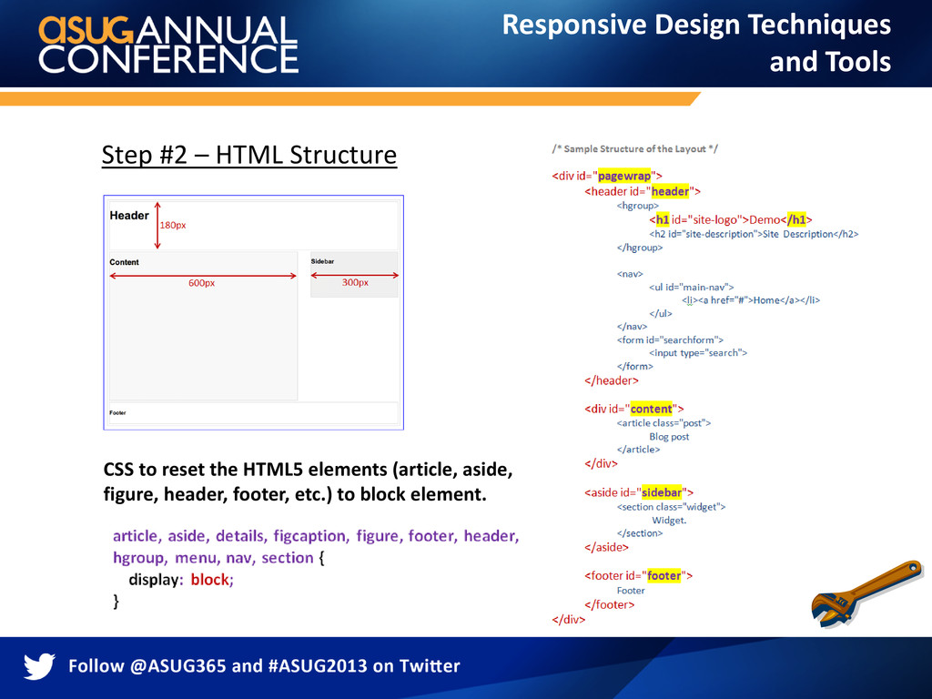Click the '<form id="searchform">' code line

(670, 340)
